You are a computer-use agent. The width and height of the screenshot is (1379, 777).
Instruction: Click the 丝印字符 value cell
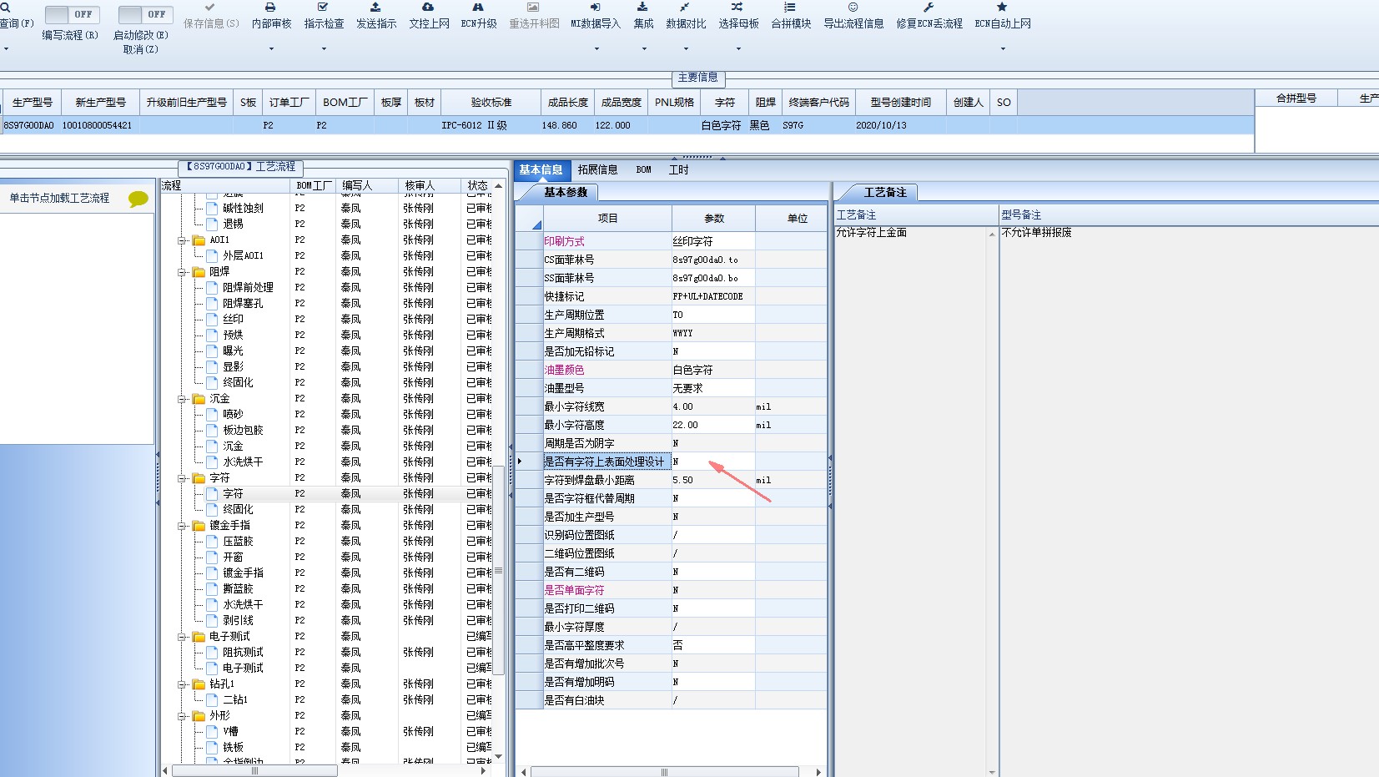point(713,241)
